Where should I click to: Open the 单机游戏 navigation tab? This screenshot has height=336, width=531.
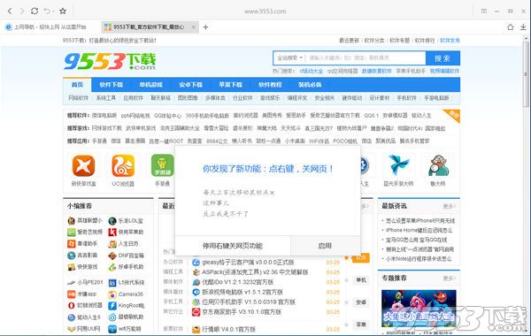(150, 85)
